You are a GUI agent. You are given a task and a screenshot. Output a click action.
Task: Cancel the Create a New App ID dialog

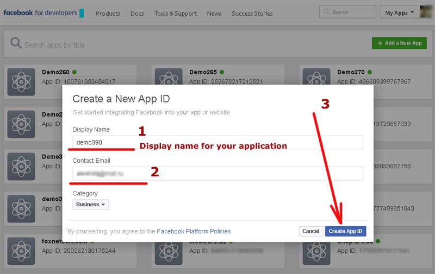coord(310,231)
